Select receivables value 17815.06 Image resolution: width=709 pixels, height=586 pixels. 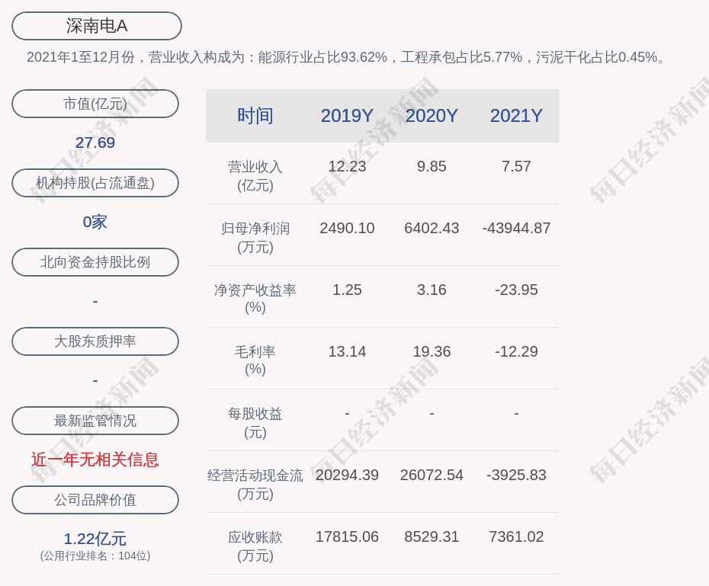coord(347,536)
